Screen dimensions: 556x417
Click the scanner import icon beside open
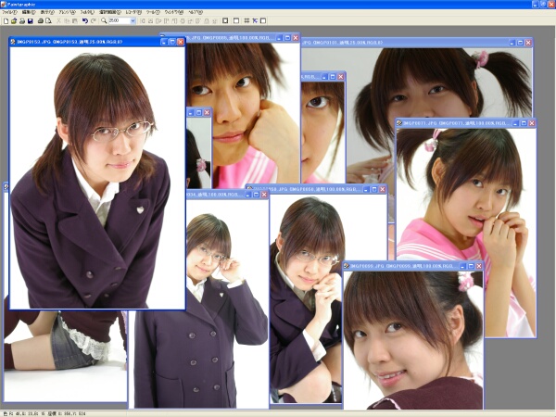point(22,21)
